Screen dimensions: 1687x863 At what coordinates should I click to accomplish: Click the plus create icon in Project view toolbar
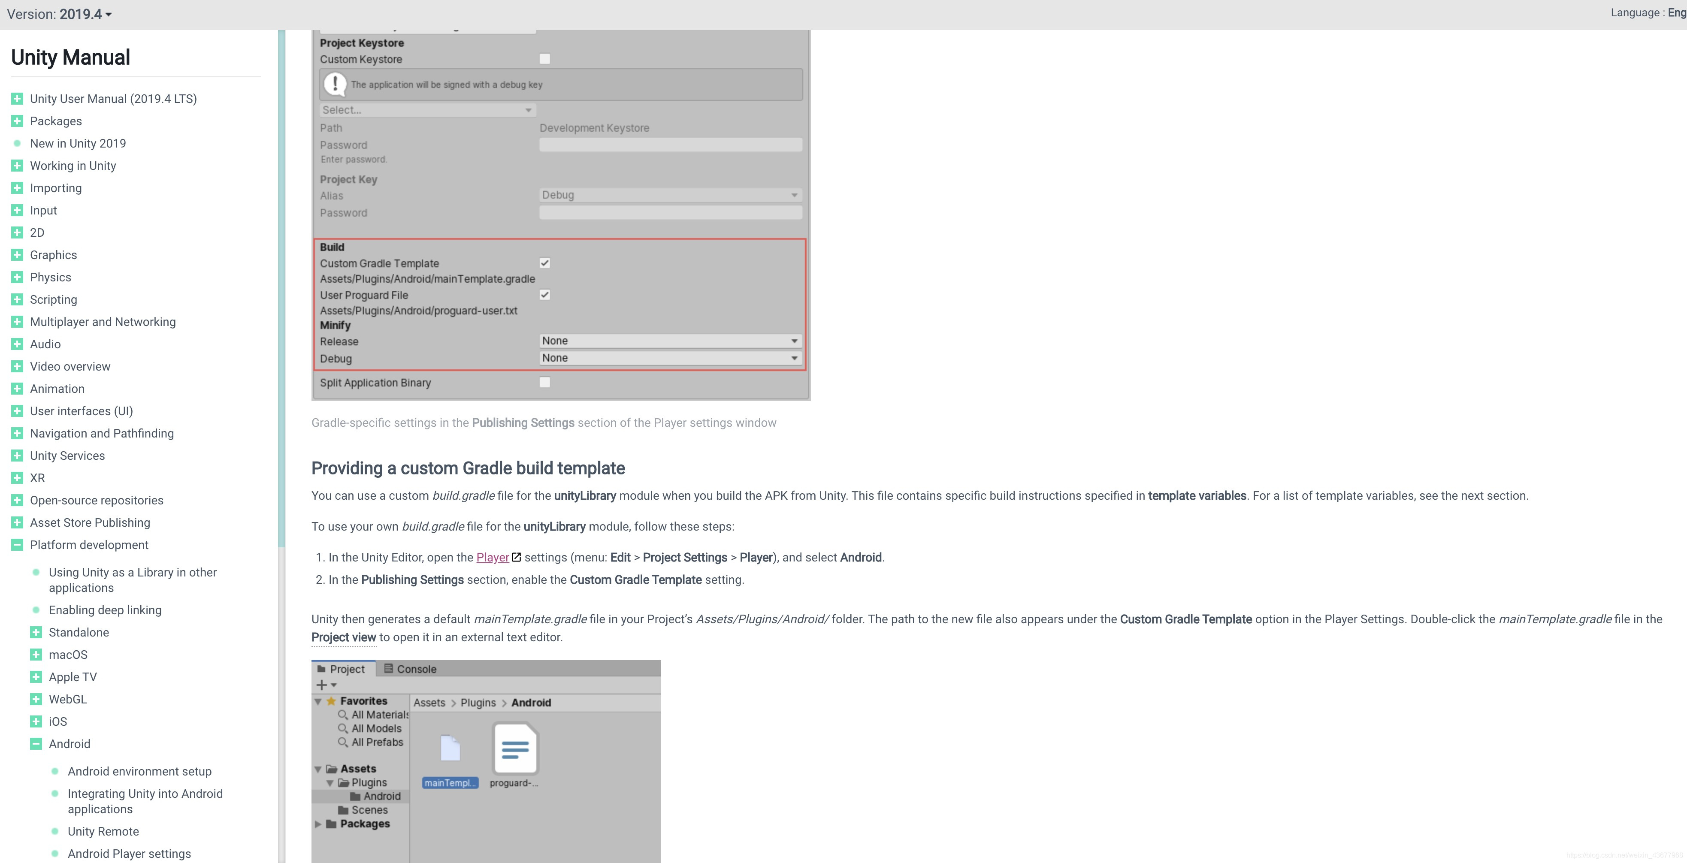click(x=321, y=685)
